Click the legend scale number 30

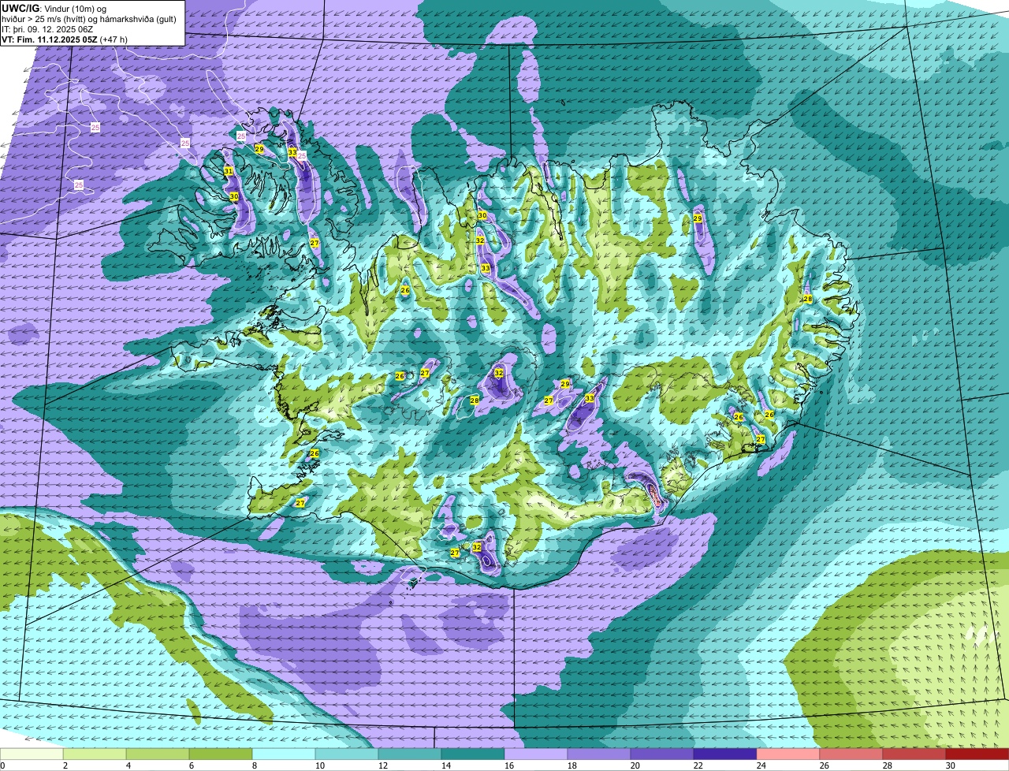[950, 765]
